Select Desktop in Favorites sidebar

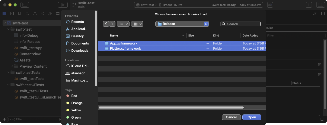[x=77, y=36]
